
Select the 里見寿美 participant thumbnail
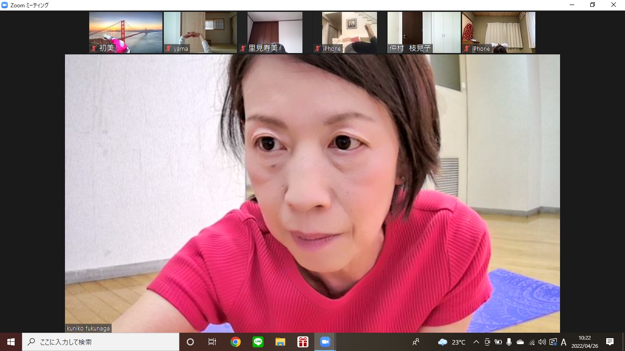275,32
